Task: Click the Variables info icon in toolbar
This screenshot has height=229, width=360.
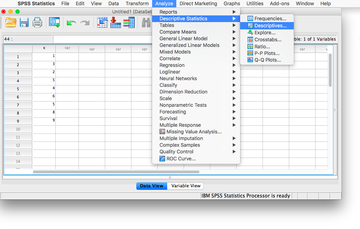Action: [129, 23]
